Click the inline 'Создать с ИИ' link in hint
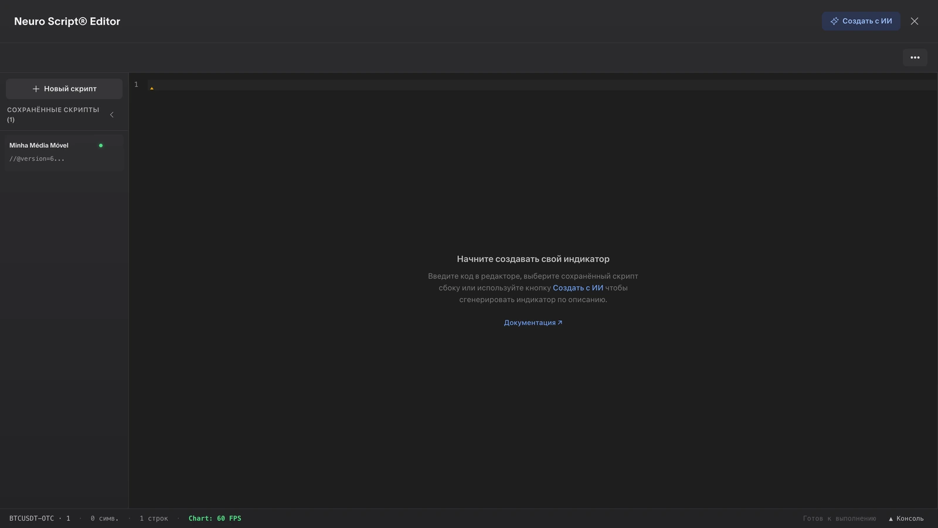Image resolution: width=938 pixels, height=528 pixels. point(578,288)
